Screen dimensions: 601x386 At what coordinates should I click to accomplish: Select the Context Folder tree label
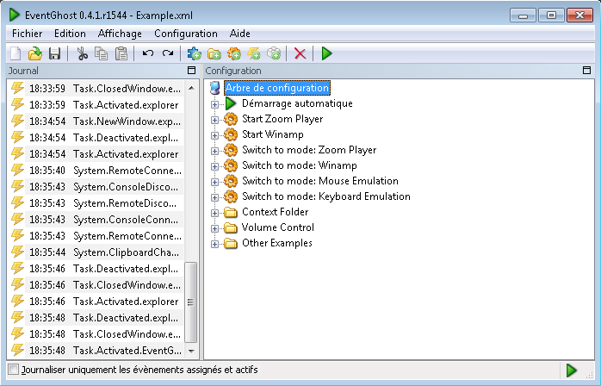click(x=276, y=212)
